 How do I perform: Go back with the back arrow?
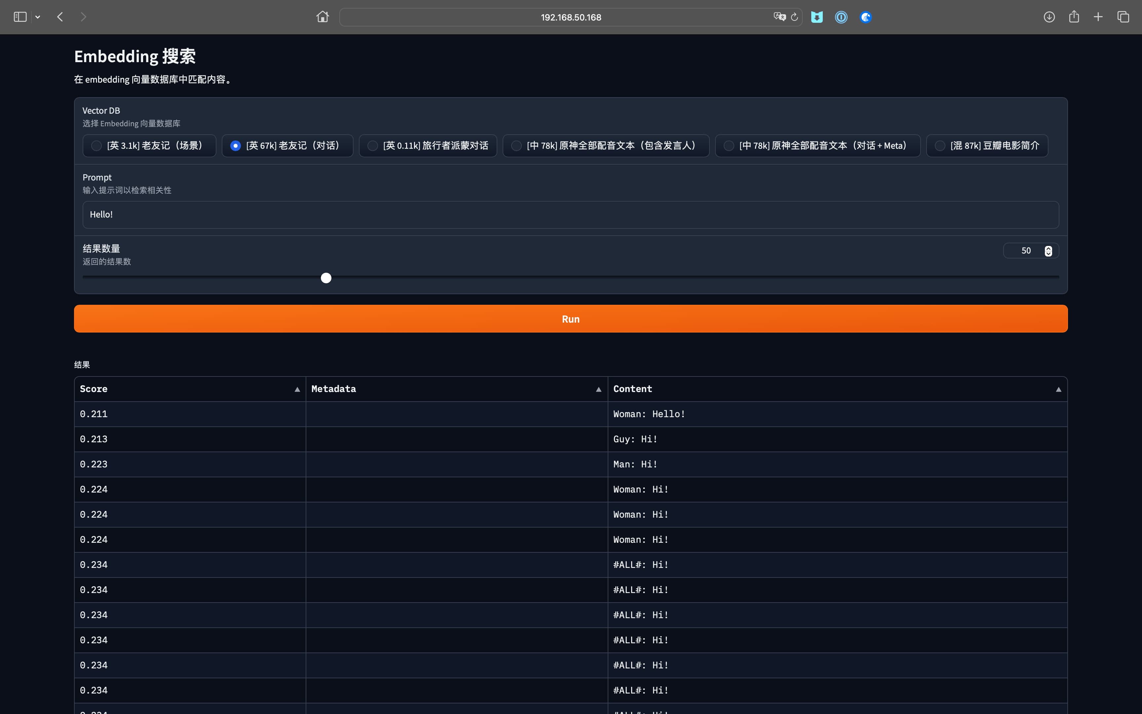click(60, 17)
